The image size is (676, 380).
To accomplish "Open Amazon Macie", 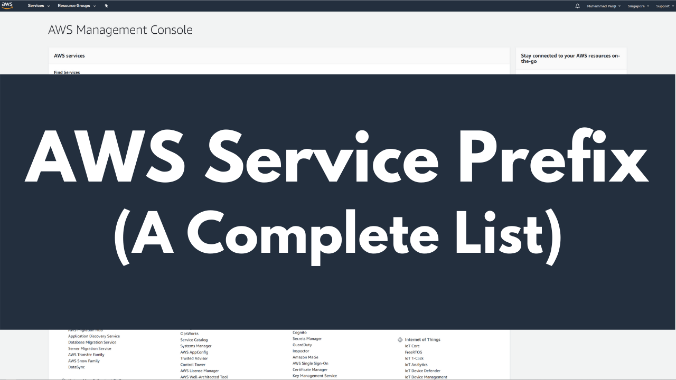I will [305, 357].
